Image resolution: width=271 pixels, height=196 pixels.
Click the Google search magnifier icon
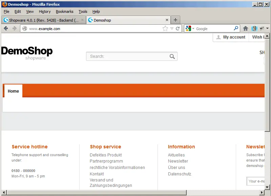click(236, 29)
